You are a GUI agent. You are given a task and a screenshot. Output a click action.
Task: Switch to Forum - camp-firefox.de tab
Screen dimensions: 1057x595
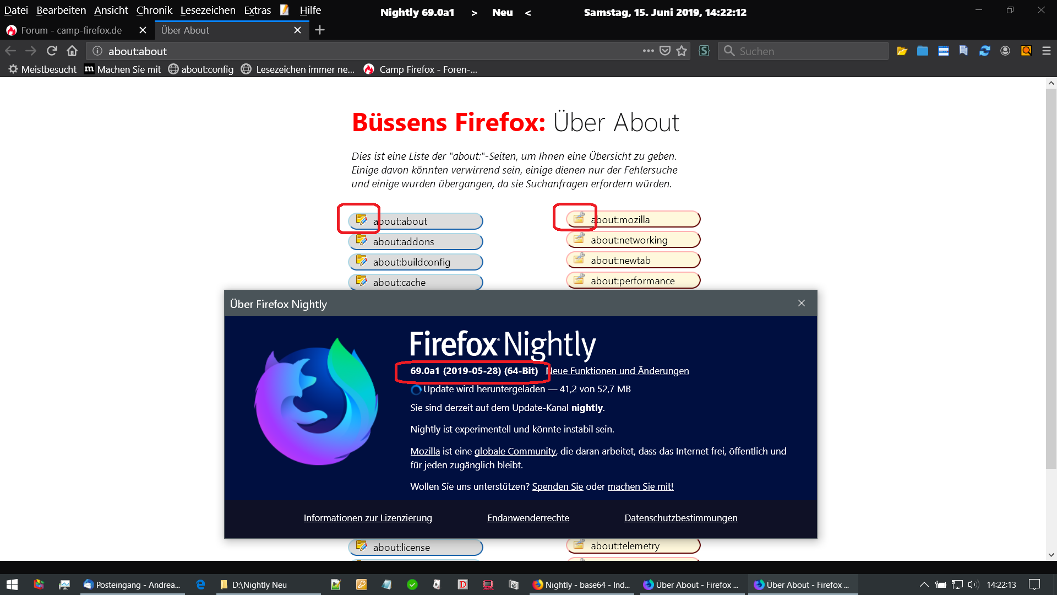[72, 30]
